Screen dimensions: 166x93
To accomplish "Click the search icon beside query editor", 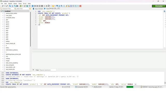I will click(164, 11).
